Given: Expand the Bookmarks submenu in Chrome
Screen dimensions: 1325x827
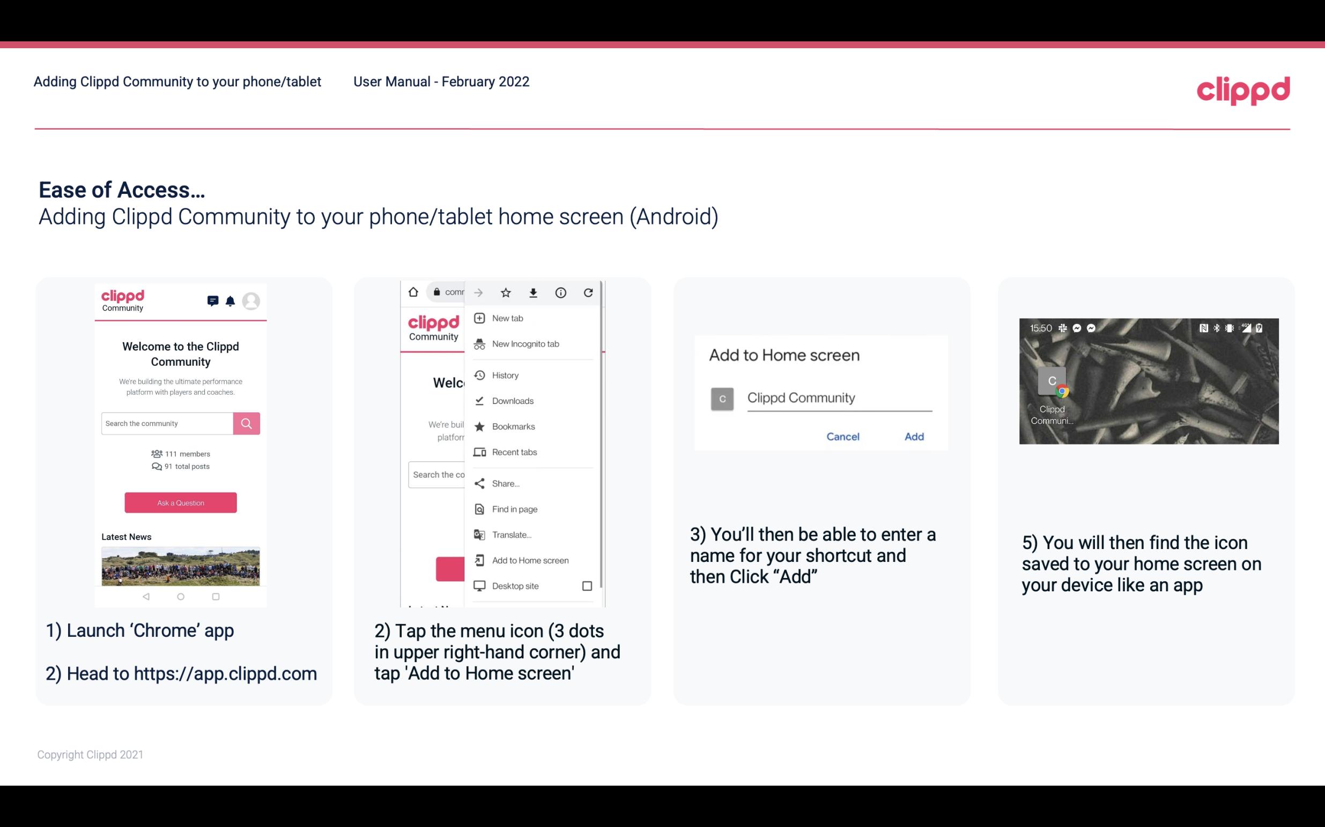Looking at the screenshot, I should coord(512,426).
